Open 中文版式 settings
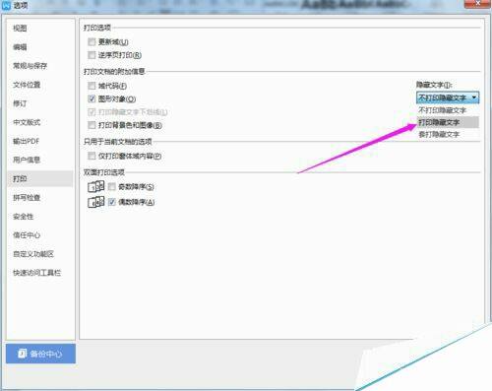Viewport: 492px width, 391px height. pyautogui.click(x=27, y=122)
